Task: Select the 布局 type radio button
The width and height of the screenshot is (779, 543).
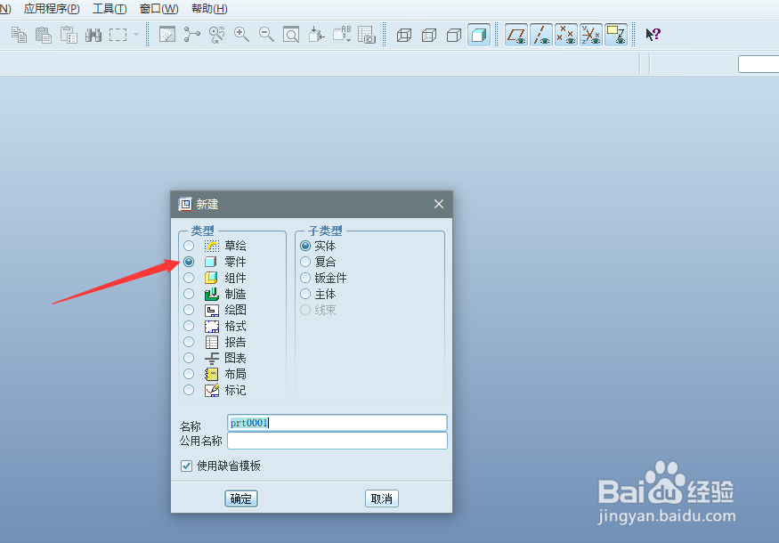Action: coord(189,374)
